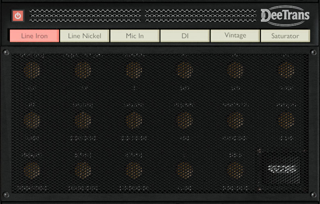Screen dimensions: 320x204
Task: Click the upper-left panel screw
Action: (x=6, y=53)
